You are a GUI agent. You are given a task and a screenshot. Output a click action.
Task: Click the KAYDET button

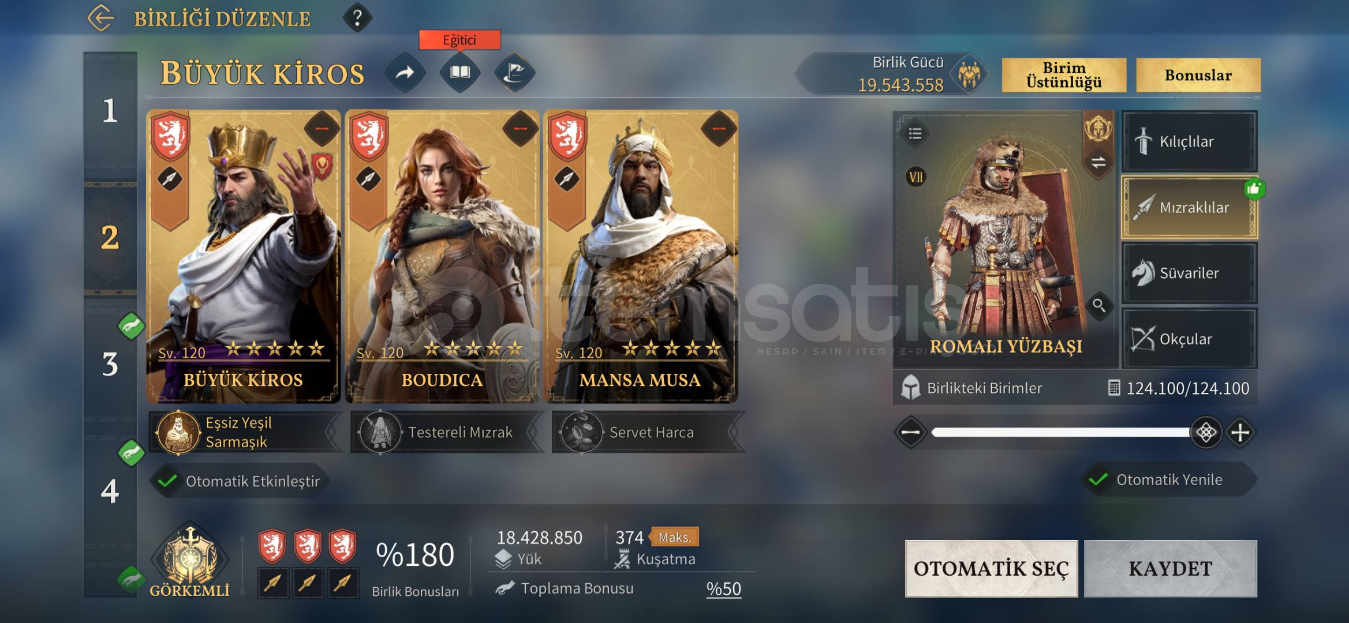coord(1170,568)
